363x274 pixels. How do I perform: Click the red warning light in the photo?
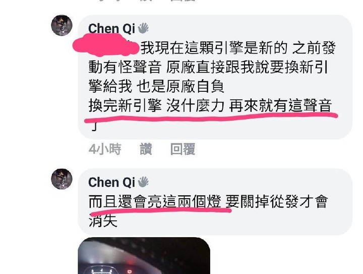pyautogui.click(x=130, y=271)
